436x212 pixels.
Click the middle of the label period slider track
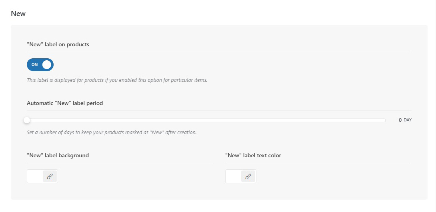click(206, 120)
